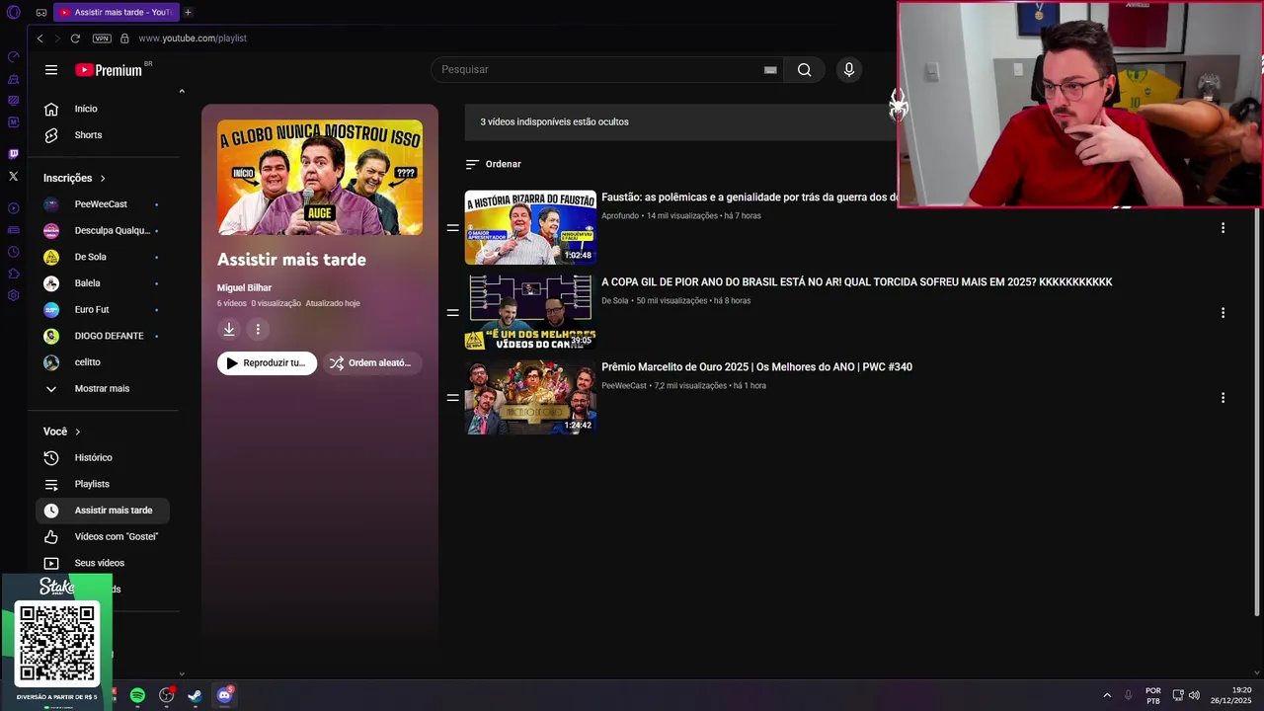Open the Opera sidebar player icon

[x=13, y=208]
